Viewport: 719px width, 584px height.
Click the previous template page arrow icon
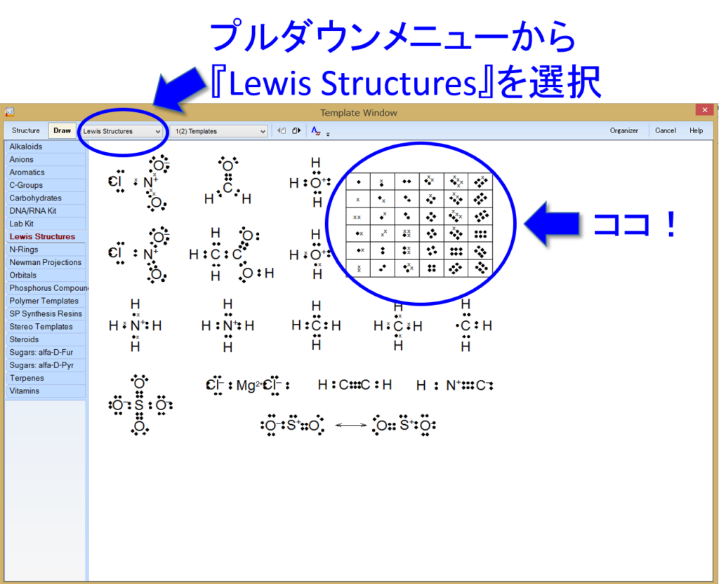pos(282,130)
